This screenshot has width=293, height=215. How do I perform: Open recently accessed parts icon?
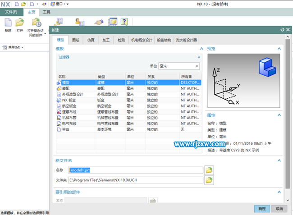pyautogui.click(x=37, y=23)
